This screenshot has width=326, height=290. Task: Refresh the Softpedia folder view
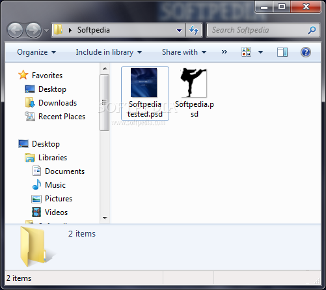[194, 30]
